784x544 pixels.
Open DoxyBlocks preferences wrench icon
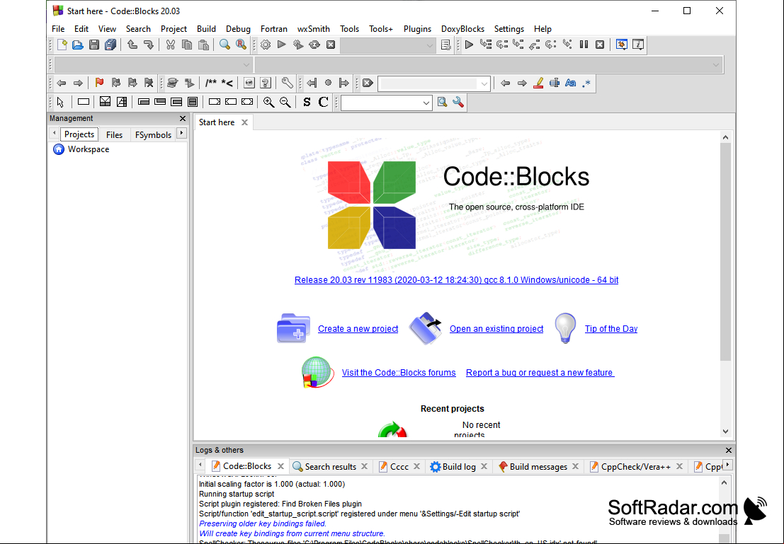pos(287,83)
